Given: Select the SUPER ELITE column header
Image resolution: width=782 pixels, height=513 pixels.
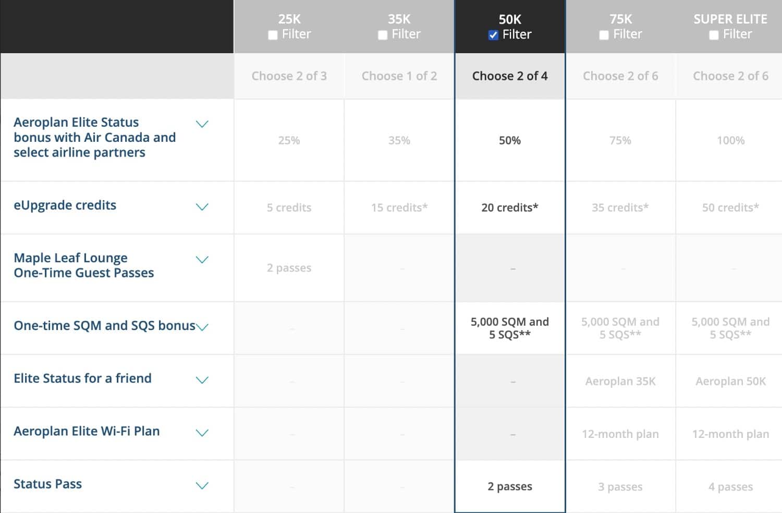Looking at the screenshot, I should coord(730,19).
